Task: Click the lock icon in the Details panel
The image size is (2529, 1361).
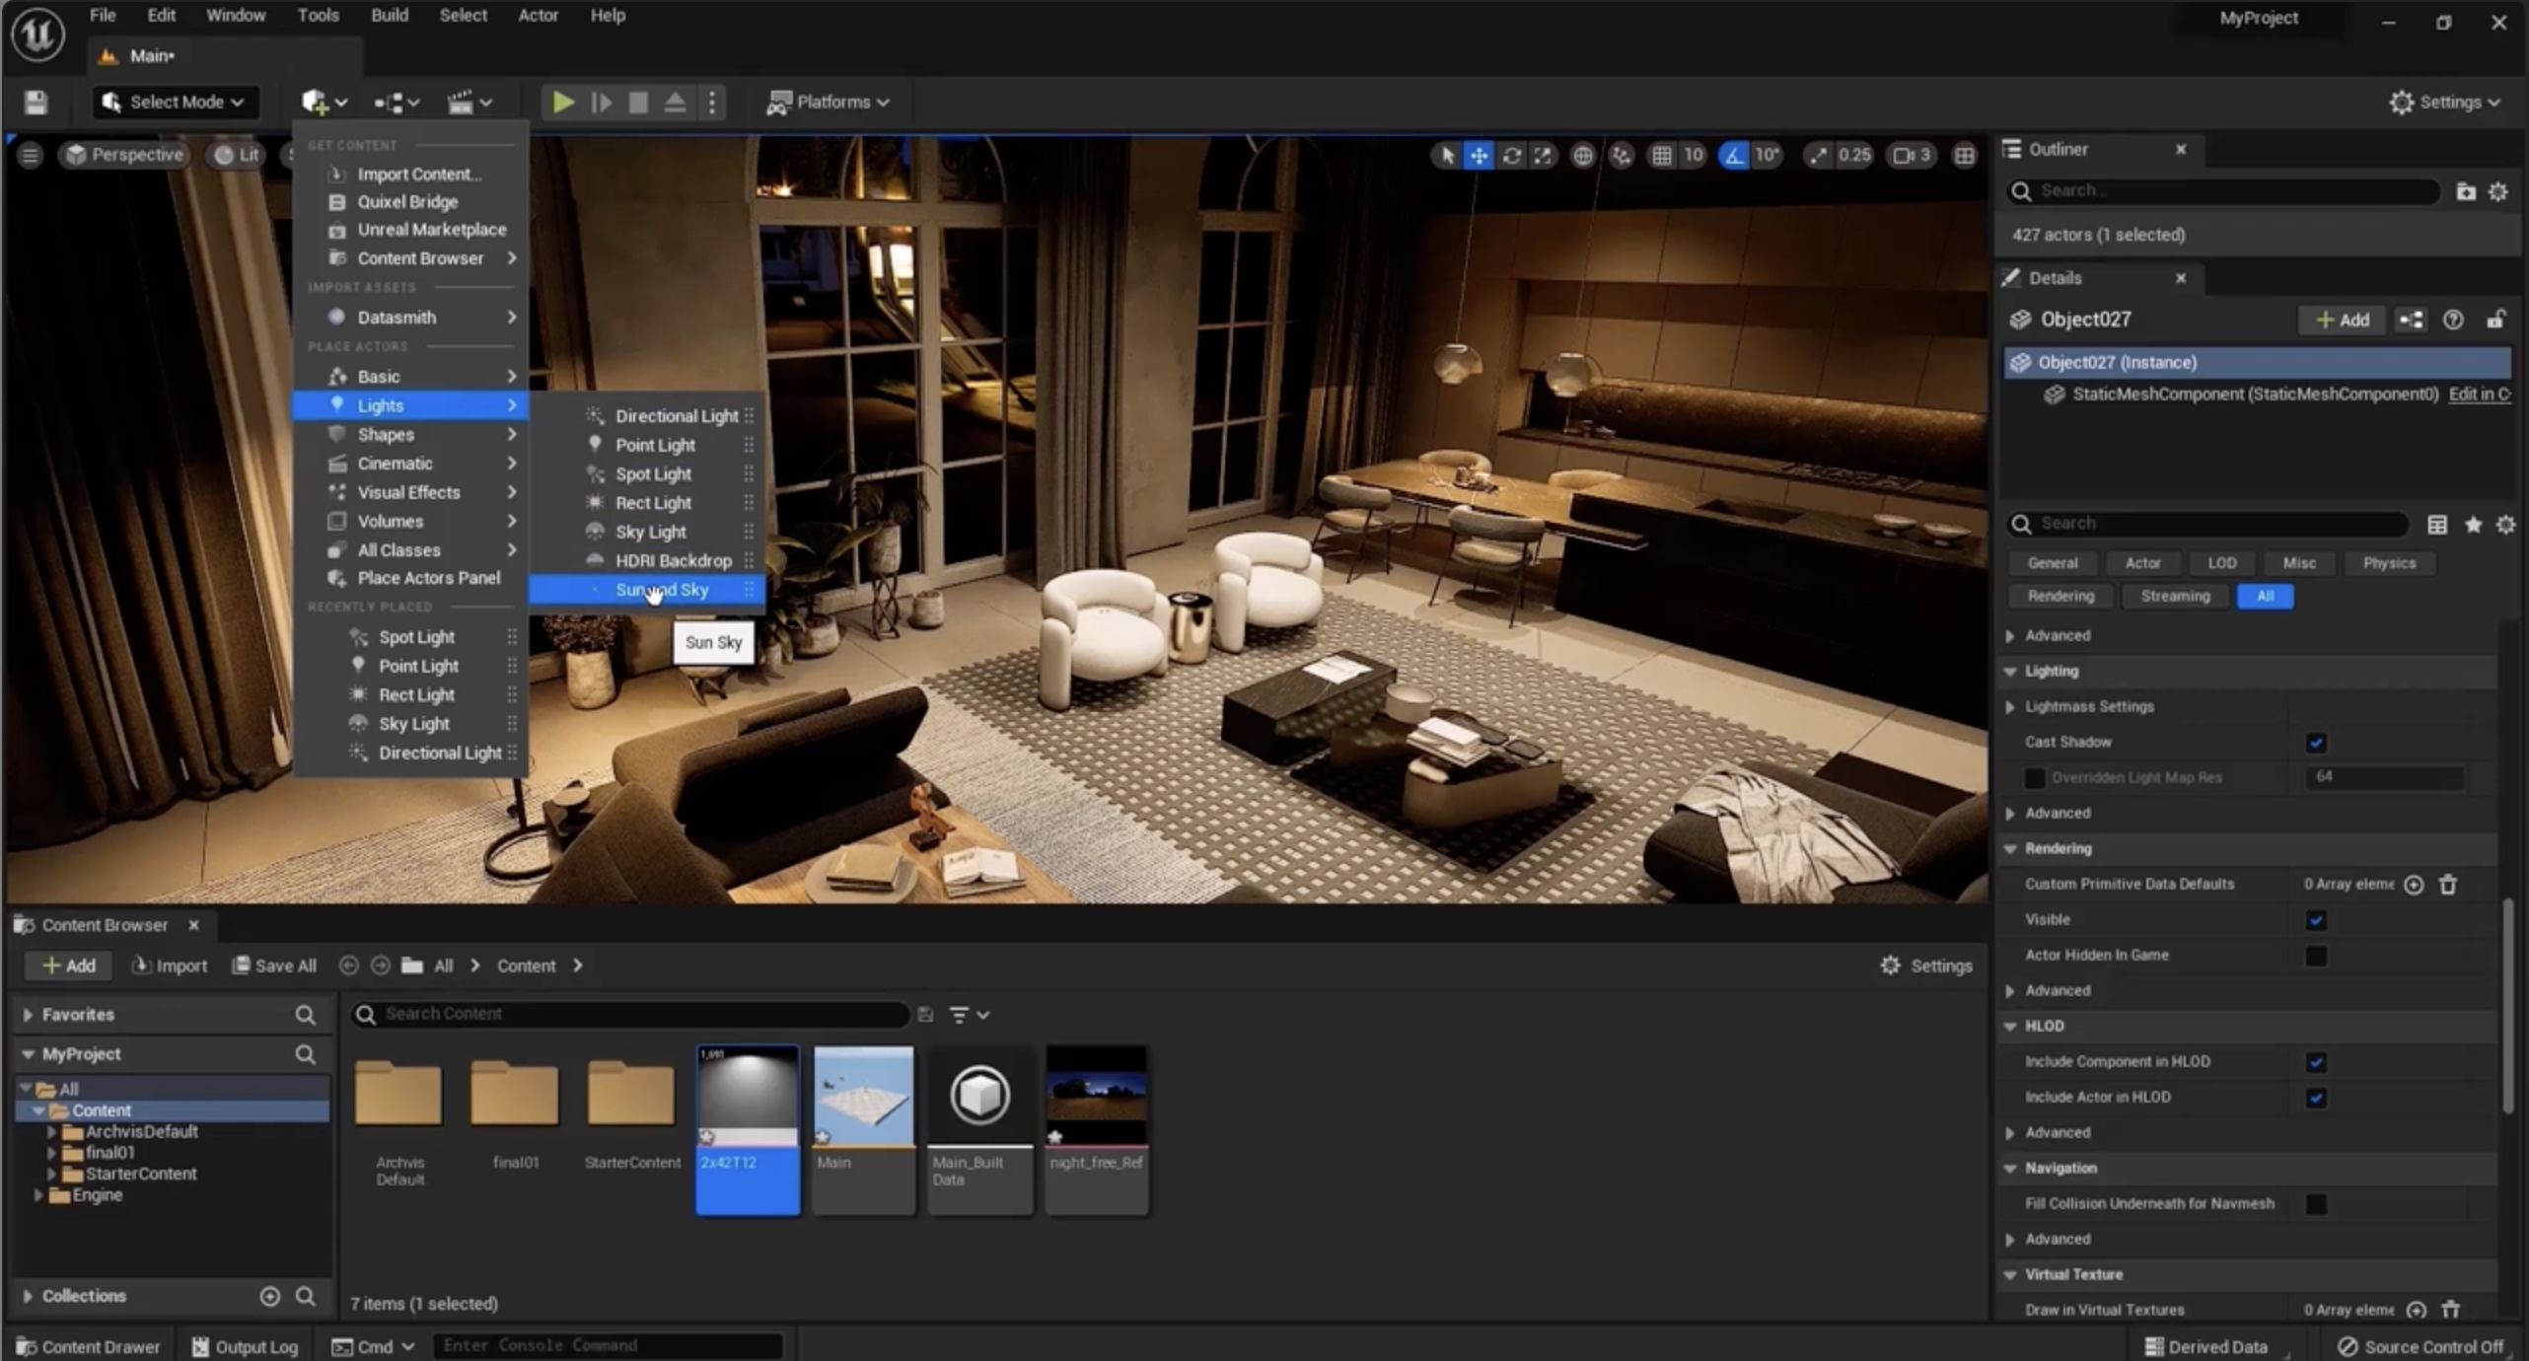Action: coord(2494,320)
